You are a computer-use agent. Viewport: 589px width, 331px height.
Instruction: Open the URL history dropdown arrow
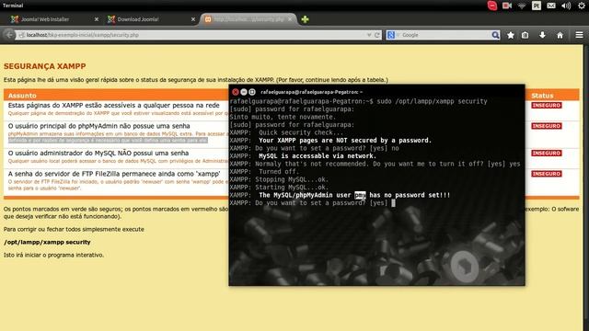pyautogui.click(x=369, y=35)
